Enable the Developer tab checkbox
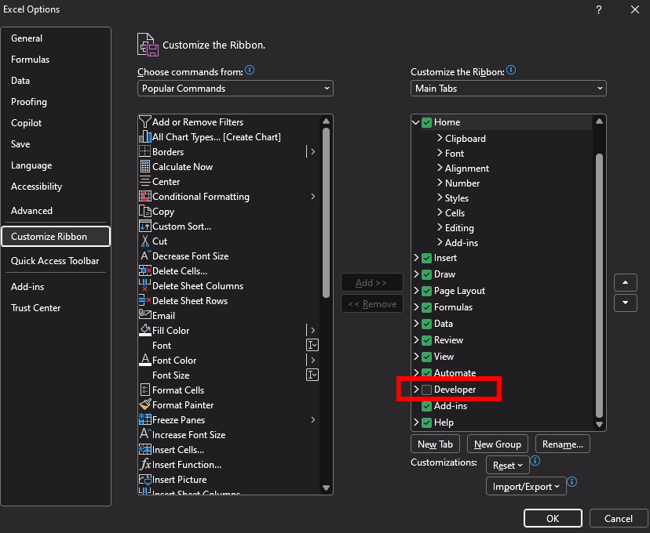The width and height of the screenshot is (650, 533). (426, 390)
